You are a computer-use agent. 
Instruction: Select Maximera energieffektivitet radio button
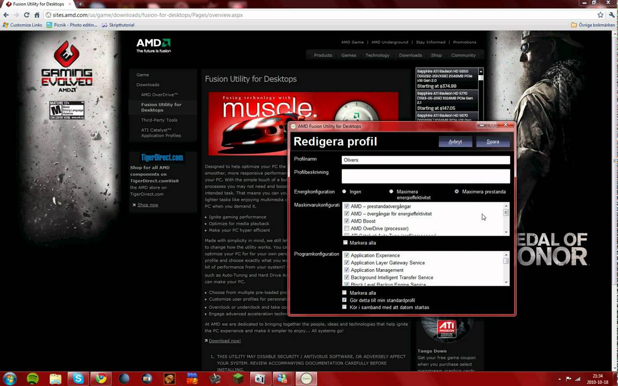click(391, 191)
